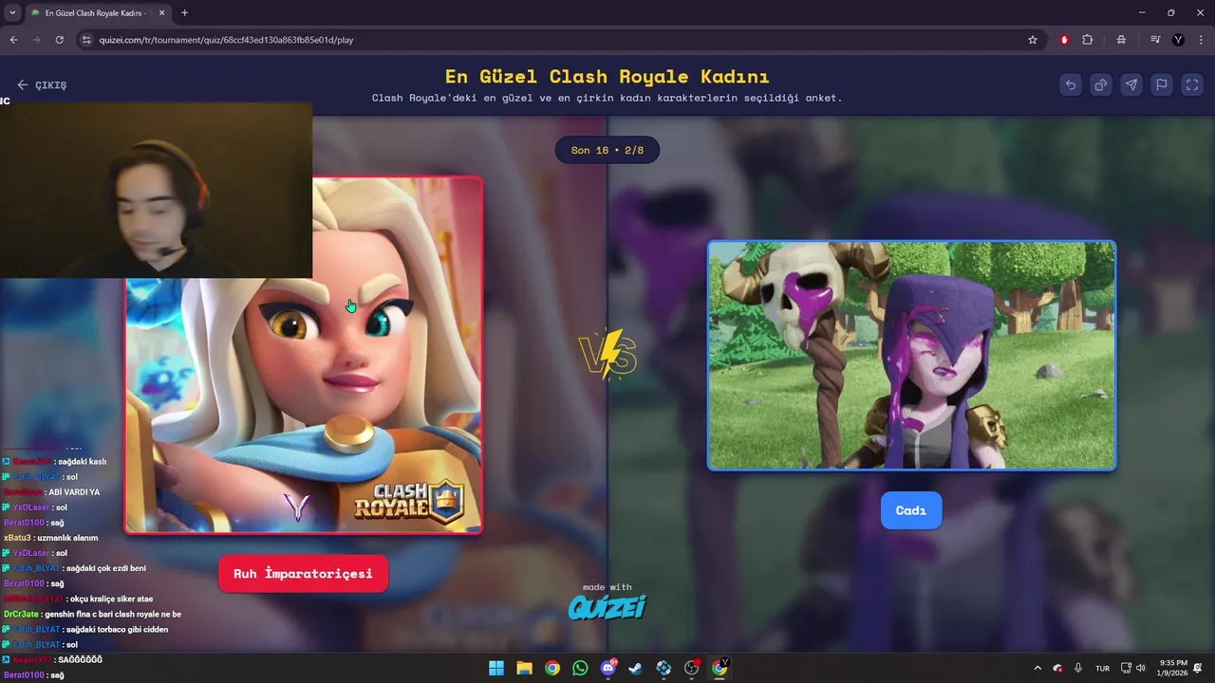Click the browser forward arrow
Screen dimensions: 1215x683
[x=36, y=40]
